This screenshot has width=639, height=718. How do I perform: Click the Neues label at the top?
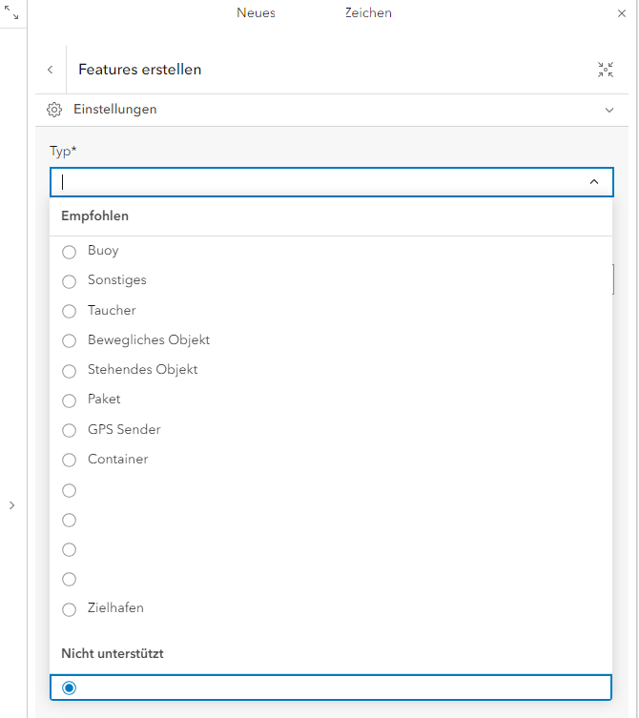click(256, 12)
